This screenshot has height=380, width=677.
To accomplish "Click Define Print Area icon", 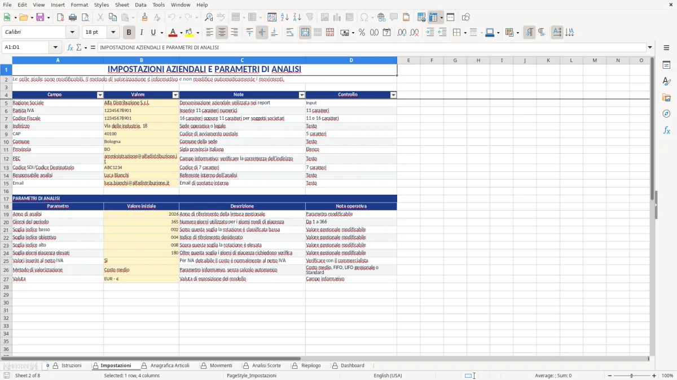I will (421, 17).
